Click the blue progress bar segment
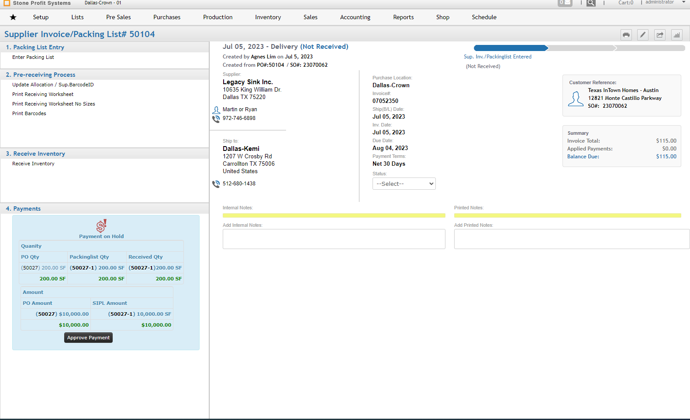 point(511,48)
